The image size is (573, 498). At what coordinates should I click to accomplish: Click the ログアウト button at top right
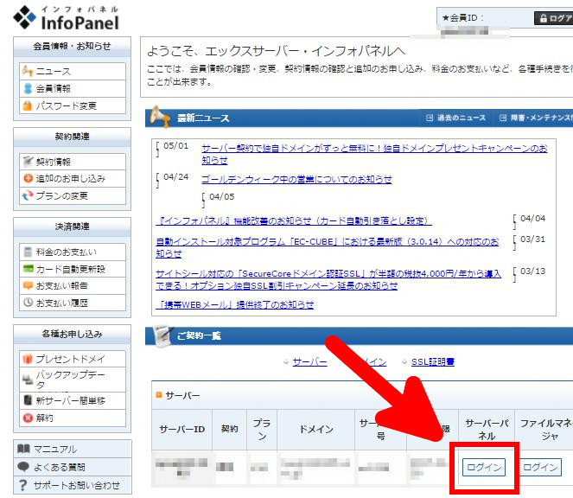click(554, 18)
